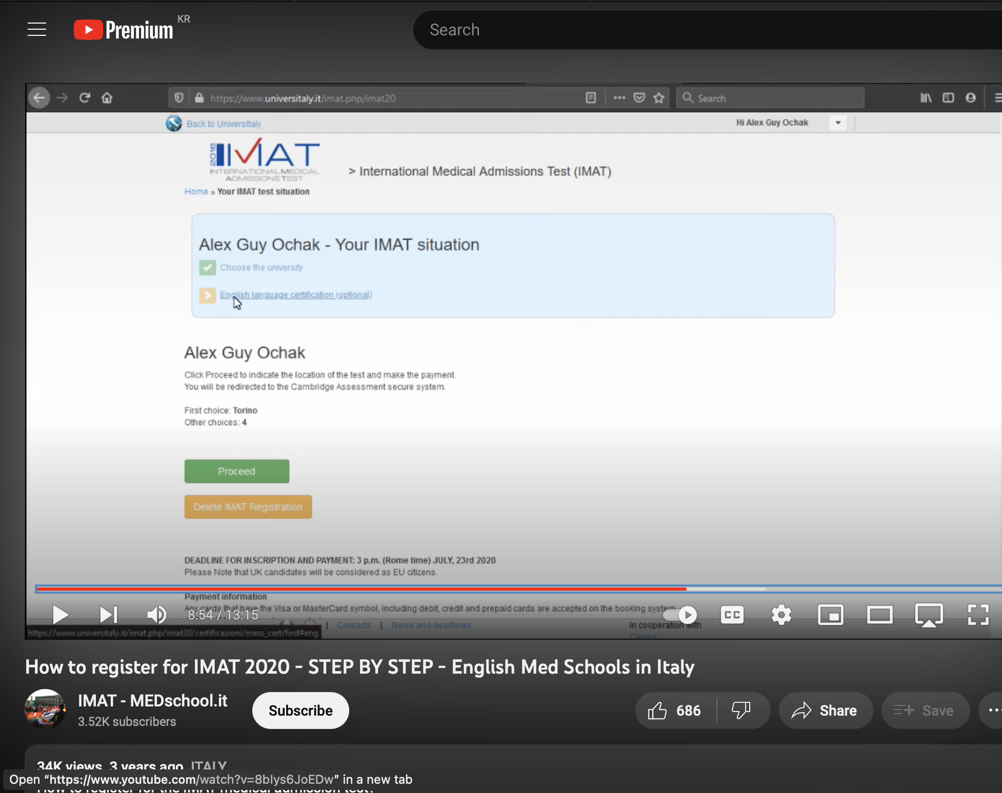
Task: Click the tracking protection shield icon
Action: (x=179, y=98)
